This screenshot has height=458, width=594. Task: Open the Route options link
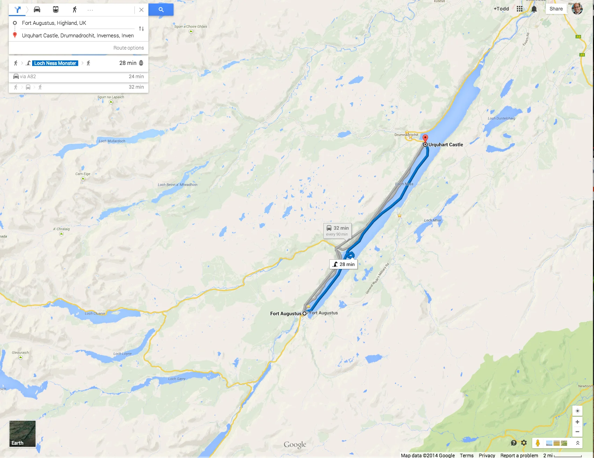pos(129,48)
